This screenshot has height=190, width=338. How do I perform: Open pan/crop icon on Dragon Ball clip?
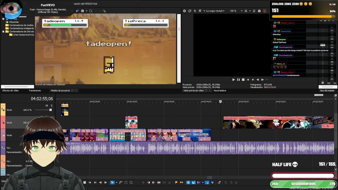click(323, 126)
